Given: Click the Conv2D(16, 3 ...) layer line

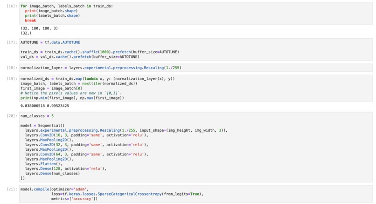Looking at the screenshot, I should pyautogui.click(x=87, y=135).
